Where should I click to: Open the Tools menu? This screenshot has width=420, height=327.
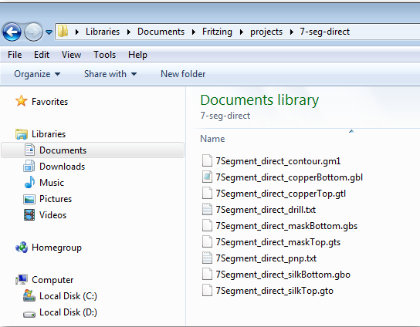point(104,55)
